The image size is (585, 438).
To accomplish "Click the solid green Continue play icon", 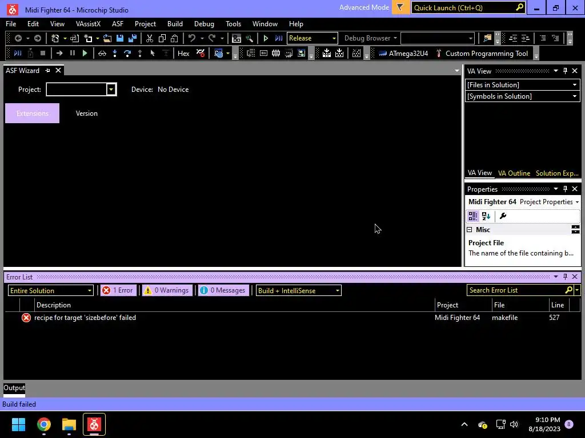I will pyautogui.click(x=85, y=53).
